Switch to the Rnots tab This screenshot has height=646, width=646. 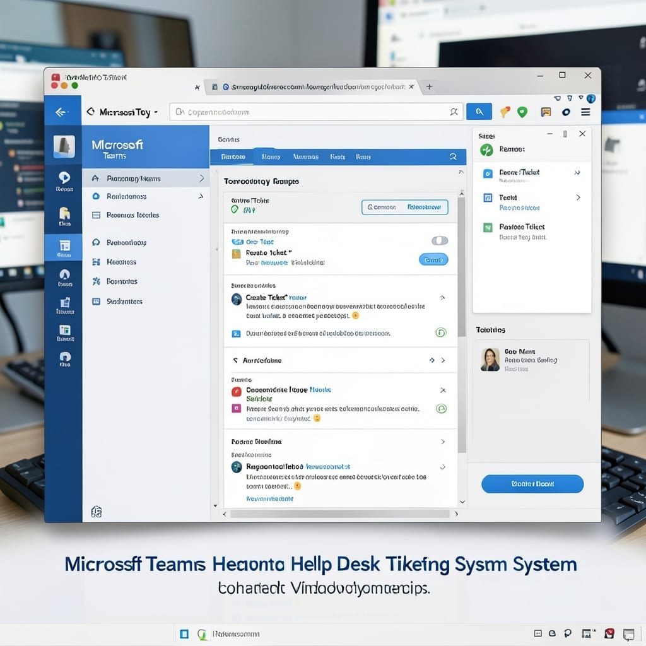pyautogui.click(x=338, y=156)
